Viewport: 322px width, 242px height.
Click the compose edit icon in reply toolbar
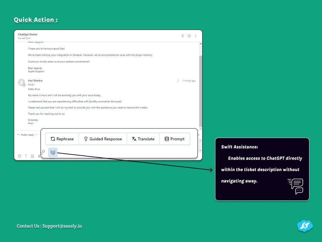pyautogui.click(x=19, y=156)
